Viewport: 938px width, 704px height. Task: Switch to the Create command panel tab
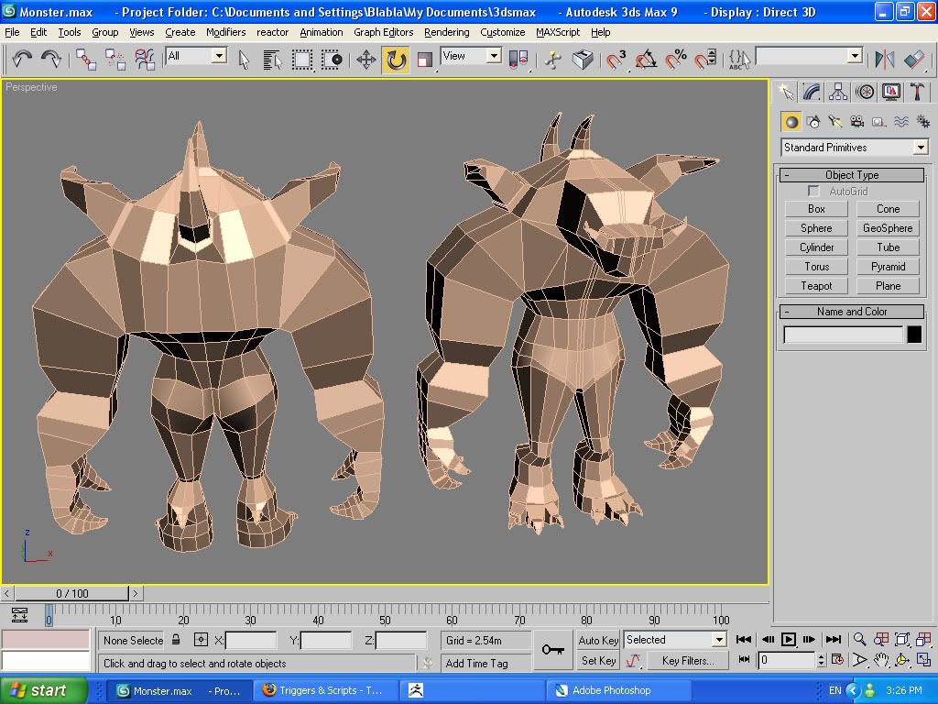(786, 92)
